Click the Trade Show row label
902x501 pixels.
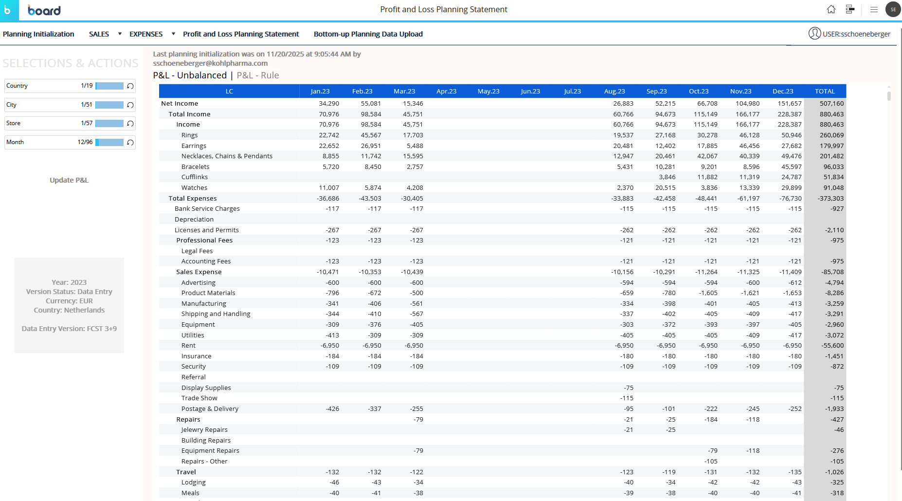(x=199, y=398)
